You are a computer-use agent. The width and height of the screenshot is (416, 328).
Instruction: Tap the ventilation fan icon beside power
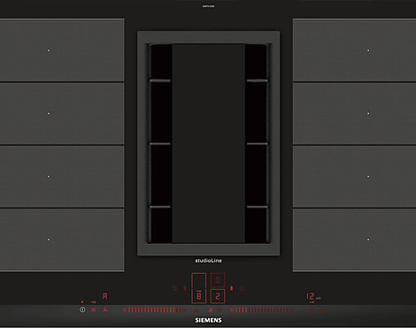[94, 310]
